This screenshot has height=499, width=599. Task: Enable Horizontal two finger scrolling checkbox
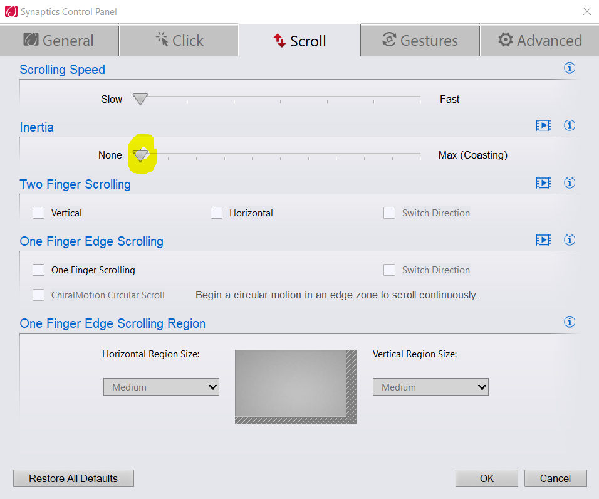[217, 213]
